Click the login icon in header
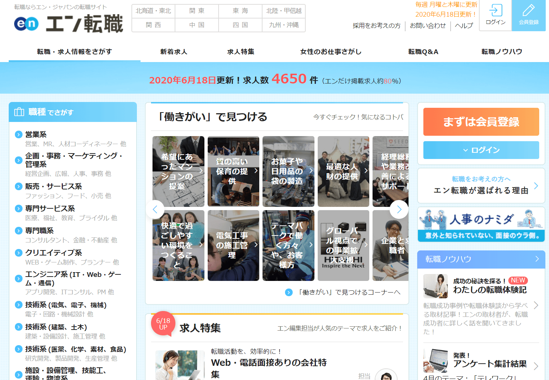The image size is (549, 380). [x=495, y=11]
